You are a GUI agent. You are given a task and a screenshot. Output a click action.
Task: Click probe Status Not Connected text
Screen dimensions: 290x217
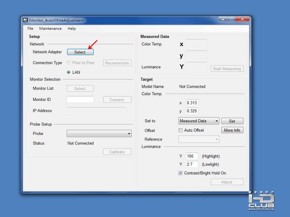[x=81, y=143]
